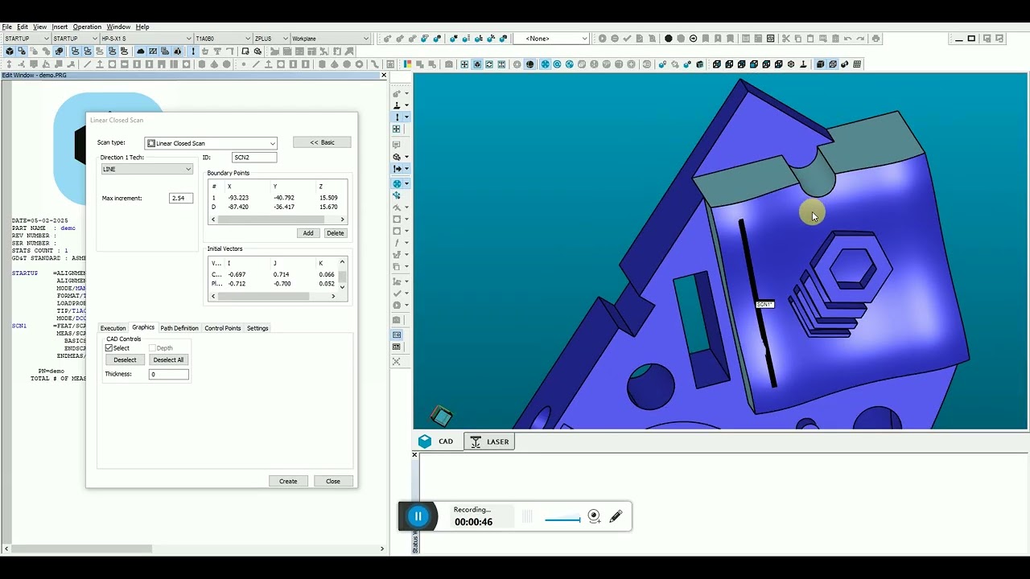Click the Edit Window horizontal scrollbar
Screen dimensions: 1030x579
tap(193, 548)
